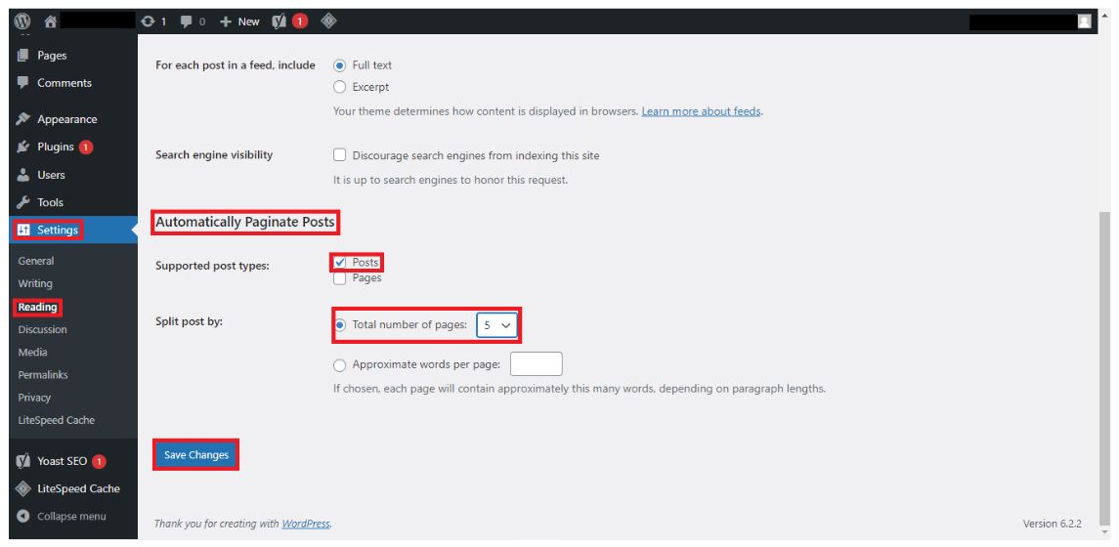Save Changes button

pyautogui.click(x=196, y=455)
